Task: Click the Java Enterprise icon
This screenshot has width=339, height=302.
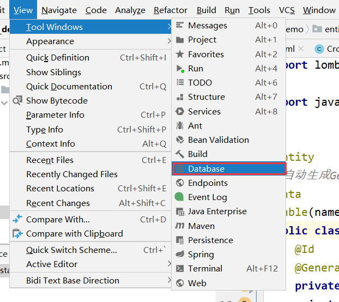Action: click(180, 212)
